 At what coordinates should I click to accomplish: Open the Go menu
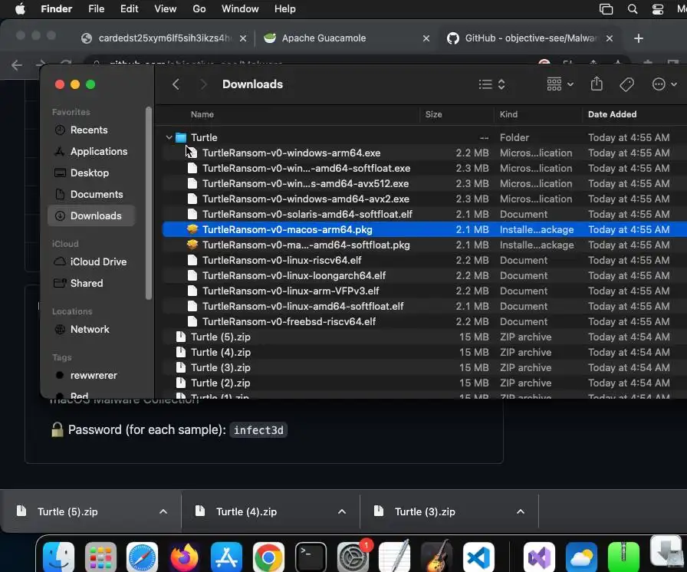199,8
